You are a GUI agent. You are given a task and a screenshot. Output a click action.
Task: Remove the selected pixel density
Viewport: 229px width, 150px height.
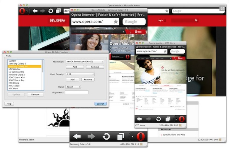pyautogui.click(x=88, y=79)
